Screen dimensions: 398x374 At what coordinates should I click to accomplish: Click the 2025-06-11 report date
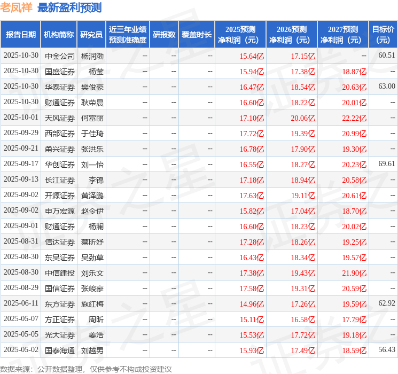point(21,303)
